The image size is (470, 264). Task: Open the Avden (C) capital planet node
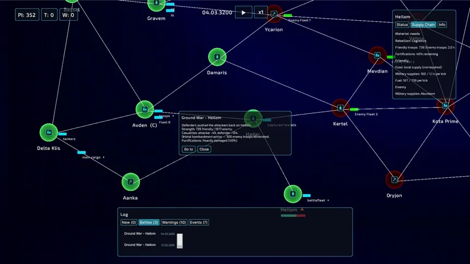(x=144, y=109)
